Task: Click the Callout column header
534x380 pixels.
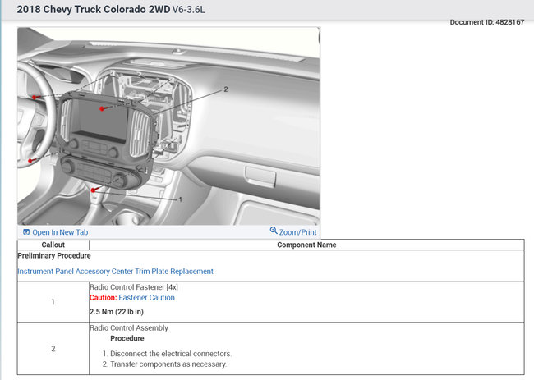Action: click(53, 245)
